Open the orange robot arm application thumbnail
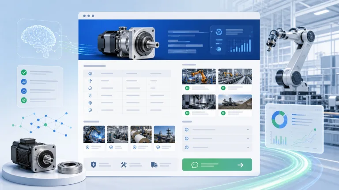Viewport: 339px width, 190px height. coord(199,77)
